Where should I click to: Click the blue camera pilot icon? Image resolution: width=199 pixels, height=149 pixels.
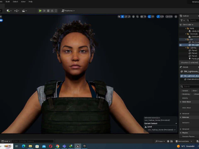[1, 20]
